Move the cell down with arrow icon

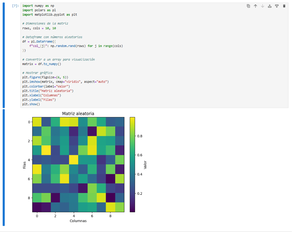(263, 6)
